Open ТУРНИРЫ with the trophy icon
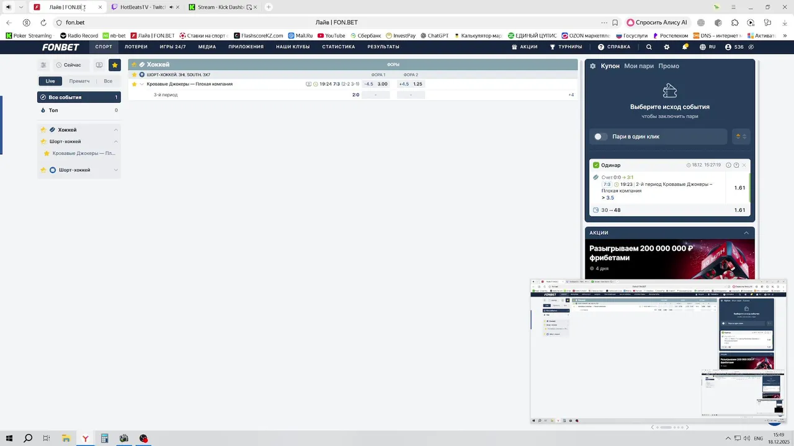794x446 pixels. [x=566, y=47]
